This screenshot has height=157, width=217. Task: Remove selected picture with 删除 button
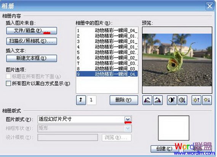click(124, 100)
